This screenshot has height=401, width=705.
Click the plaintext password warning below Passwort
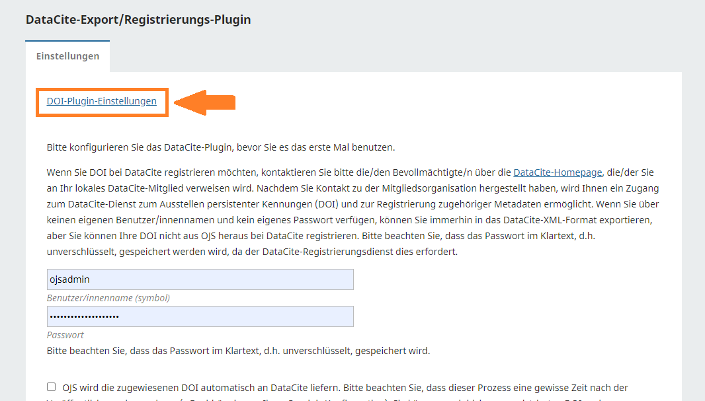(238, 351)
